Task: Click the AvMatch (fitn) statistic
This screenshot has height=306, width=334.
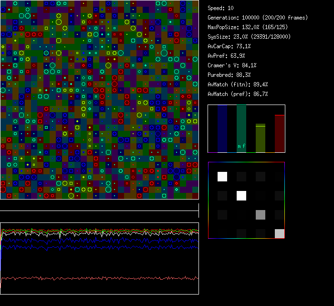Action: [238, 84]
